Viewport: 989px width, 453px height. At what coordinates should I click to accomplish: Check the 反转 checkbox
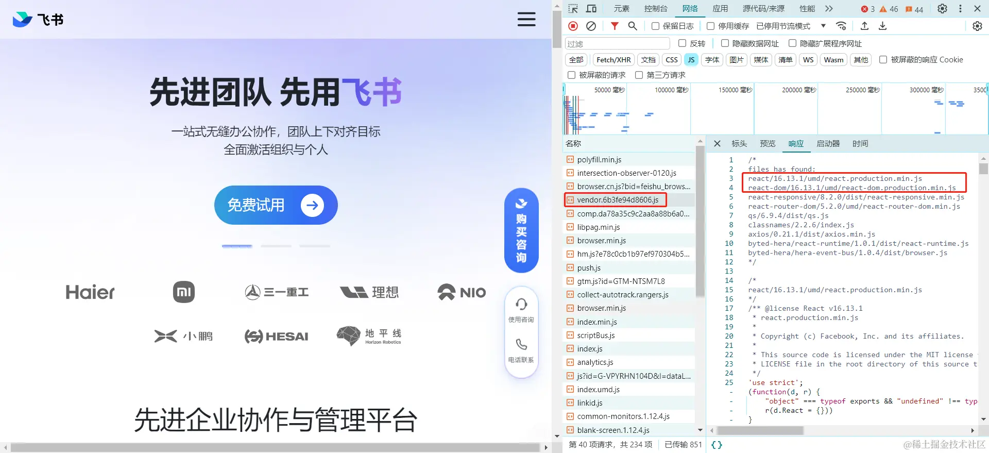682,43
